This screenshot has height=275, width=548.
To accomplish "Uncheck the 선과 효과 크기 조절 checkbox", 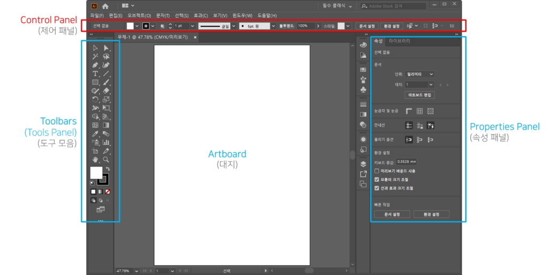I will click(377, 188).
